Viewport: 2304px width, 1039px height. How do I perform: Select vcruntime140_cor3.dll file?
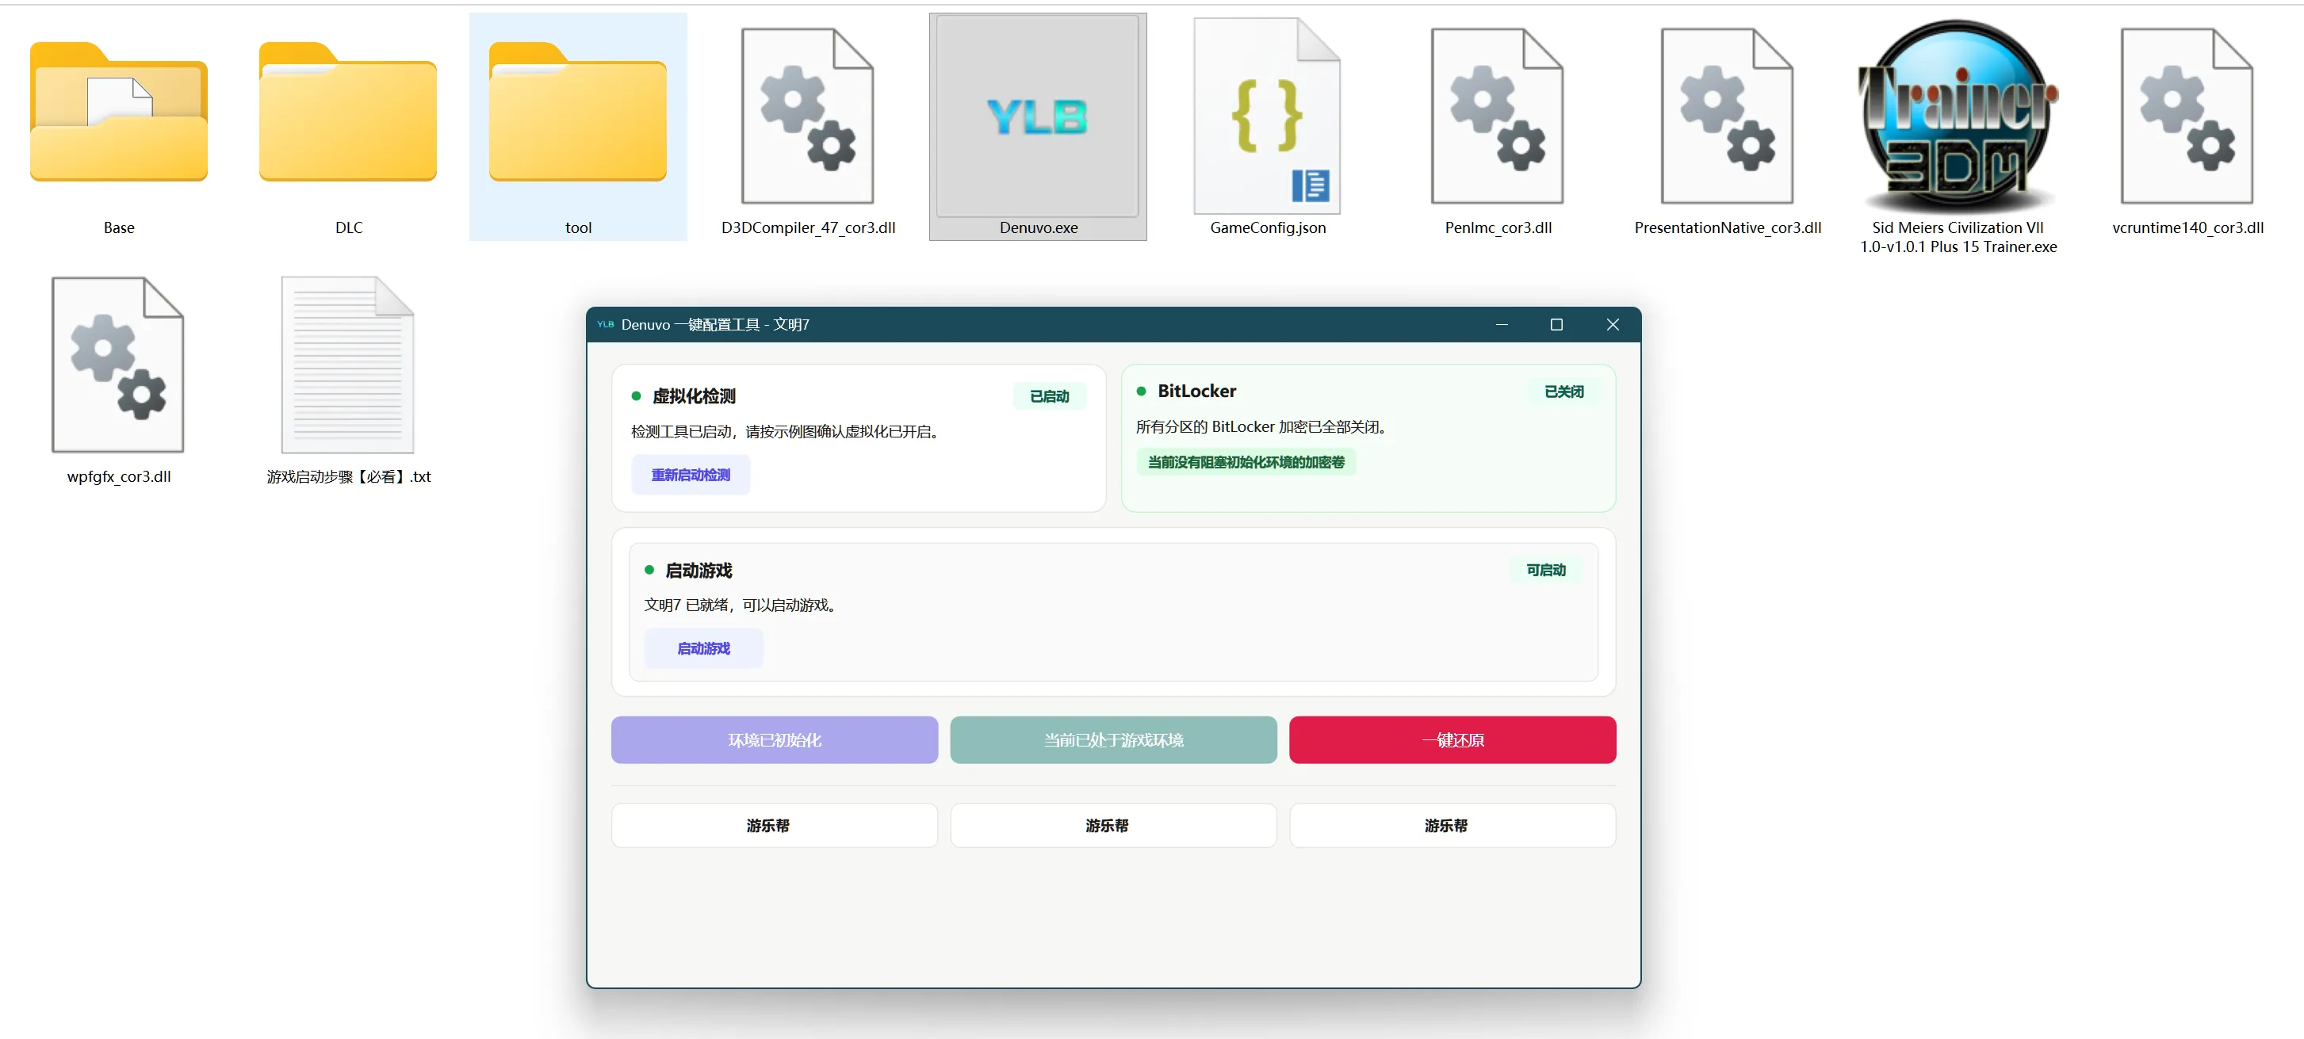2187,117
